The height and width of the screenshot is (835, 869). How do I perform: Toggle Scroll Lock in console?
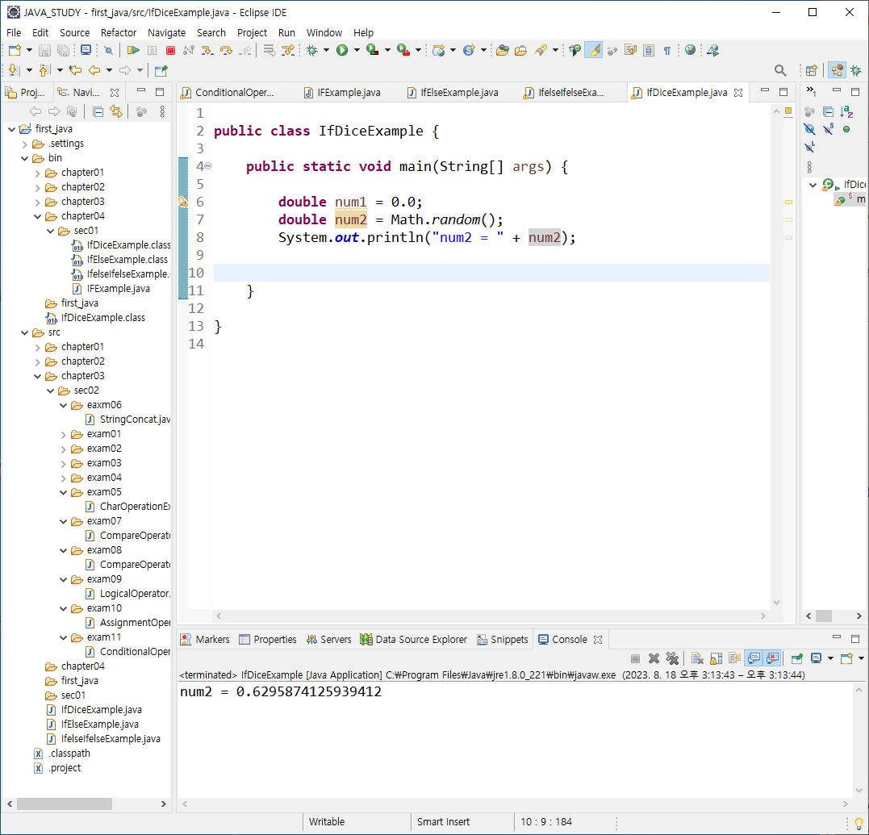click(716, 658)
